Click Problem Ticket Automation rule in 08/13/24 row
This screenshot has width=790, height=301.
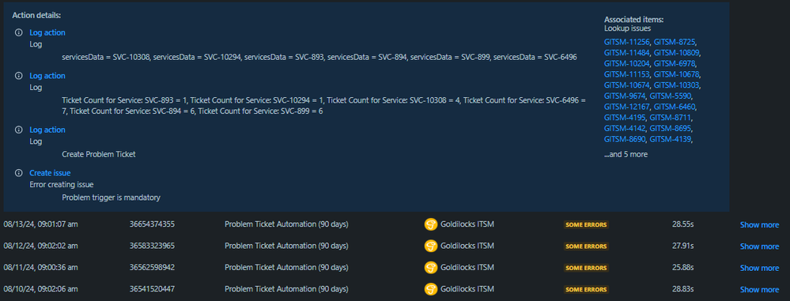point(287,224)
